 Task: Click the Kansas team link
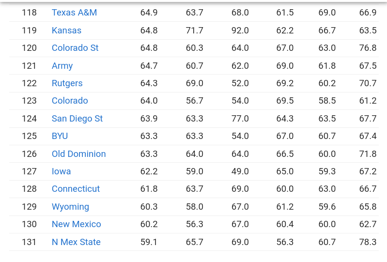tap(66, 31)
